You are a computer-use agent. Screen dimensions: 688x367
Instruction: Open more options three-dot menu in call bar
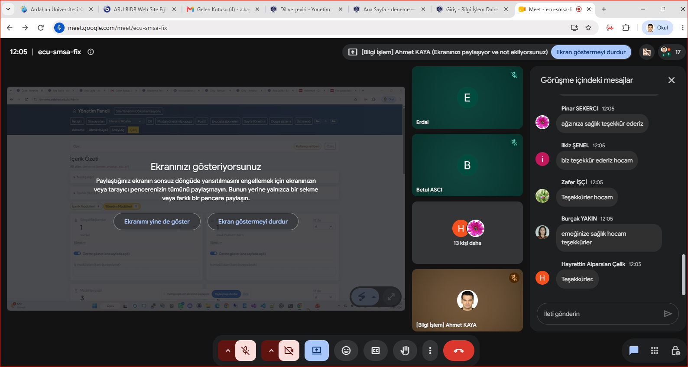(x=430, y=351)
